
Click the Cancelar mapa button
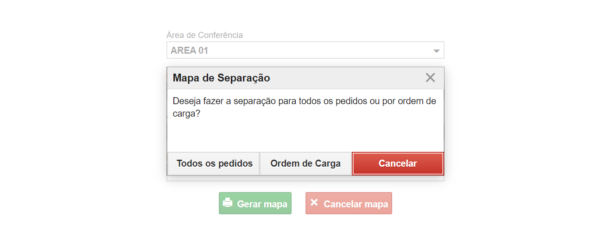[x=349, y=203]
